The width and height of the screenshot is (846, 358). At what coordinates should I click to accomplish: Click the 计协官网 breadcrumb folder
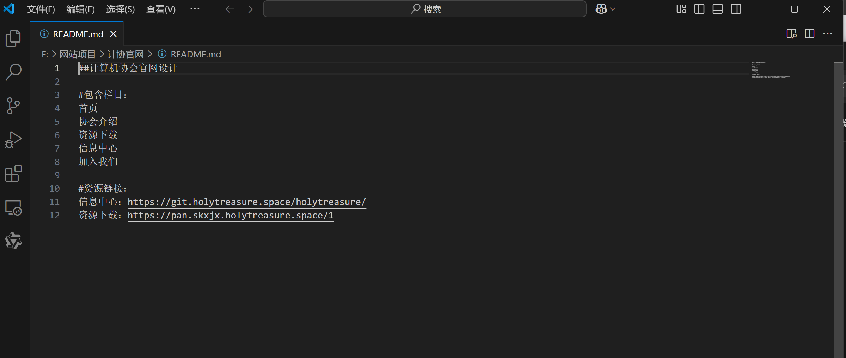(125, 54)
